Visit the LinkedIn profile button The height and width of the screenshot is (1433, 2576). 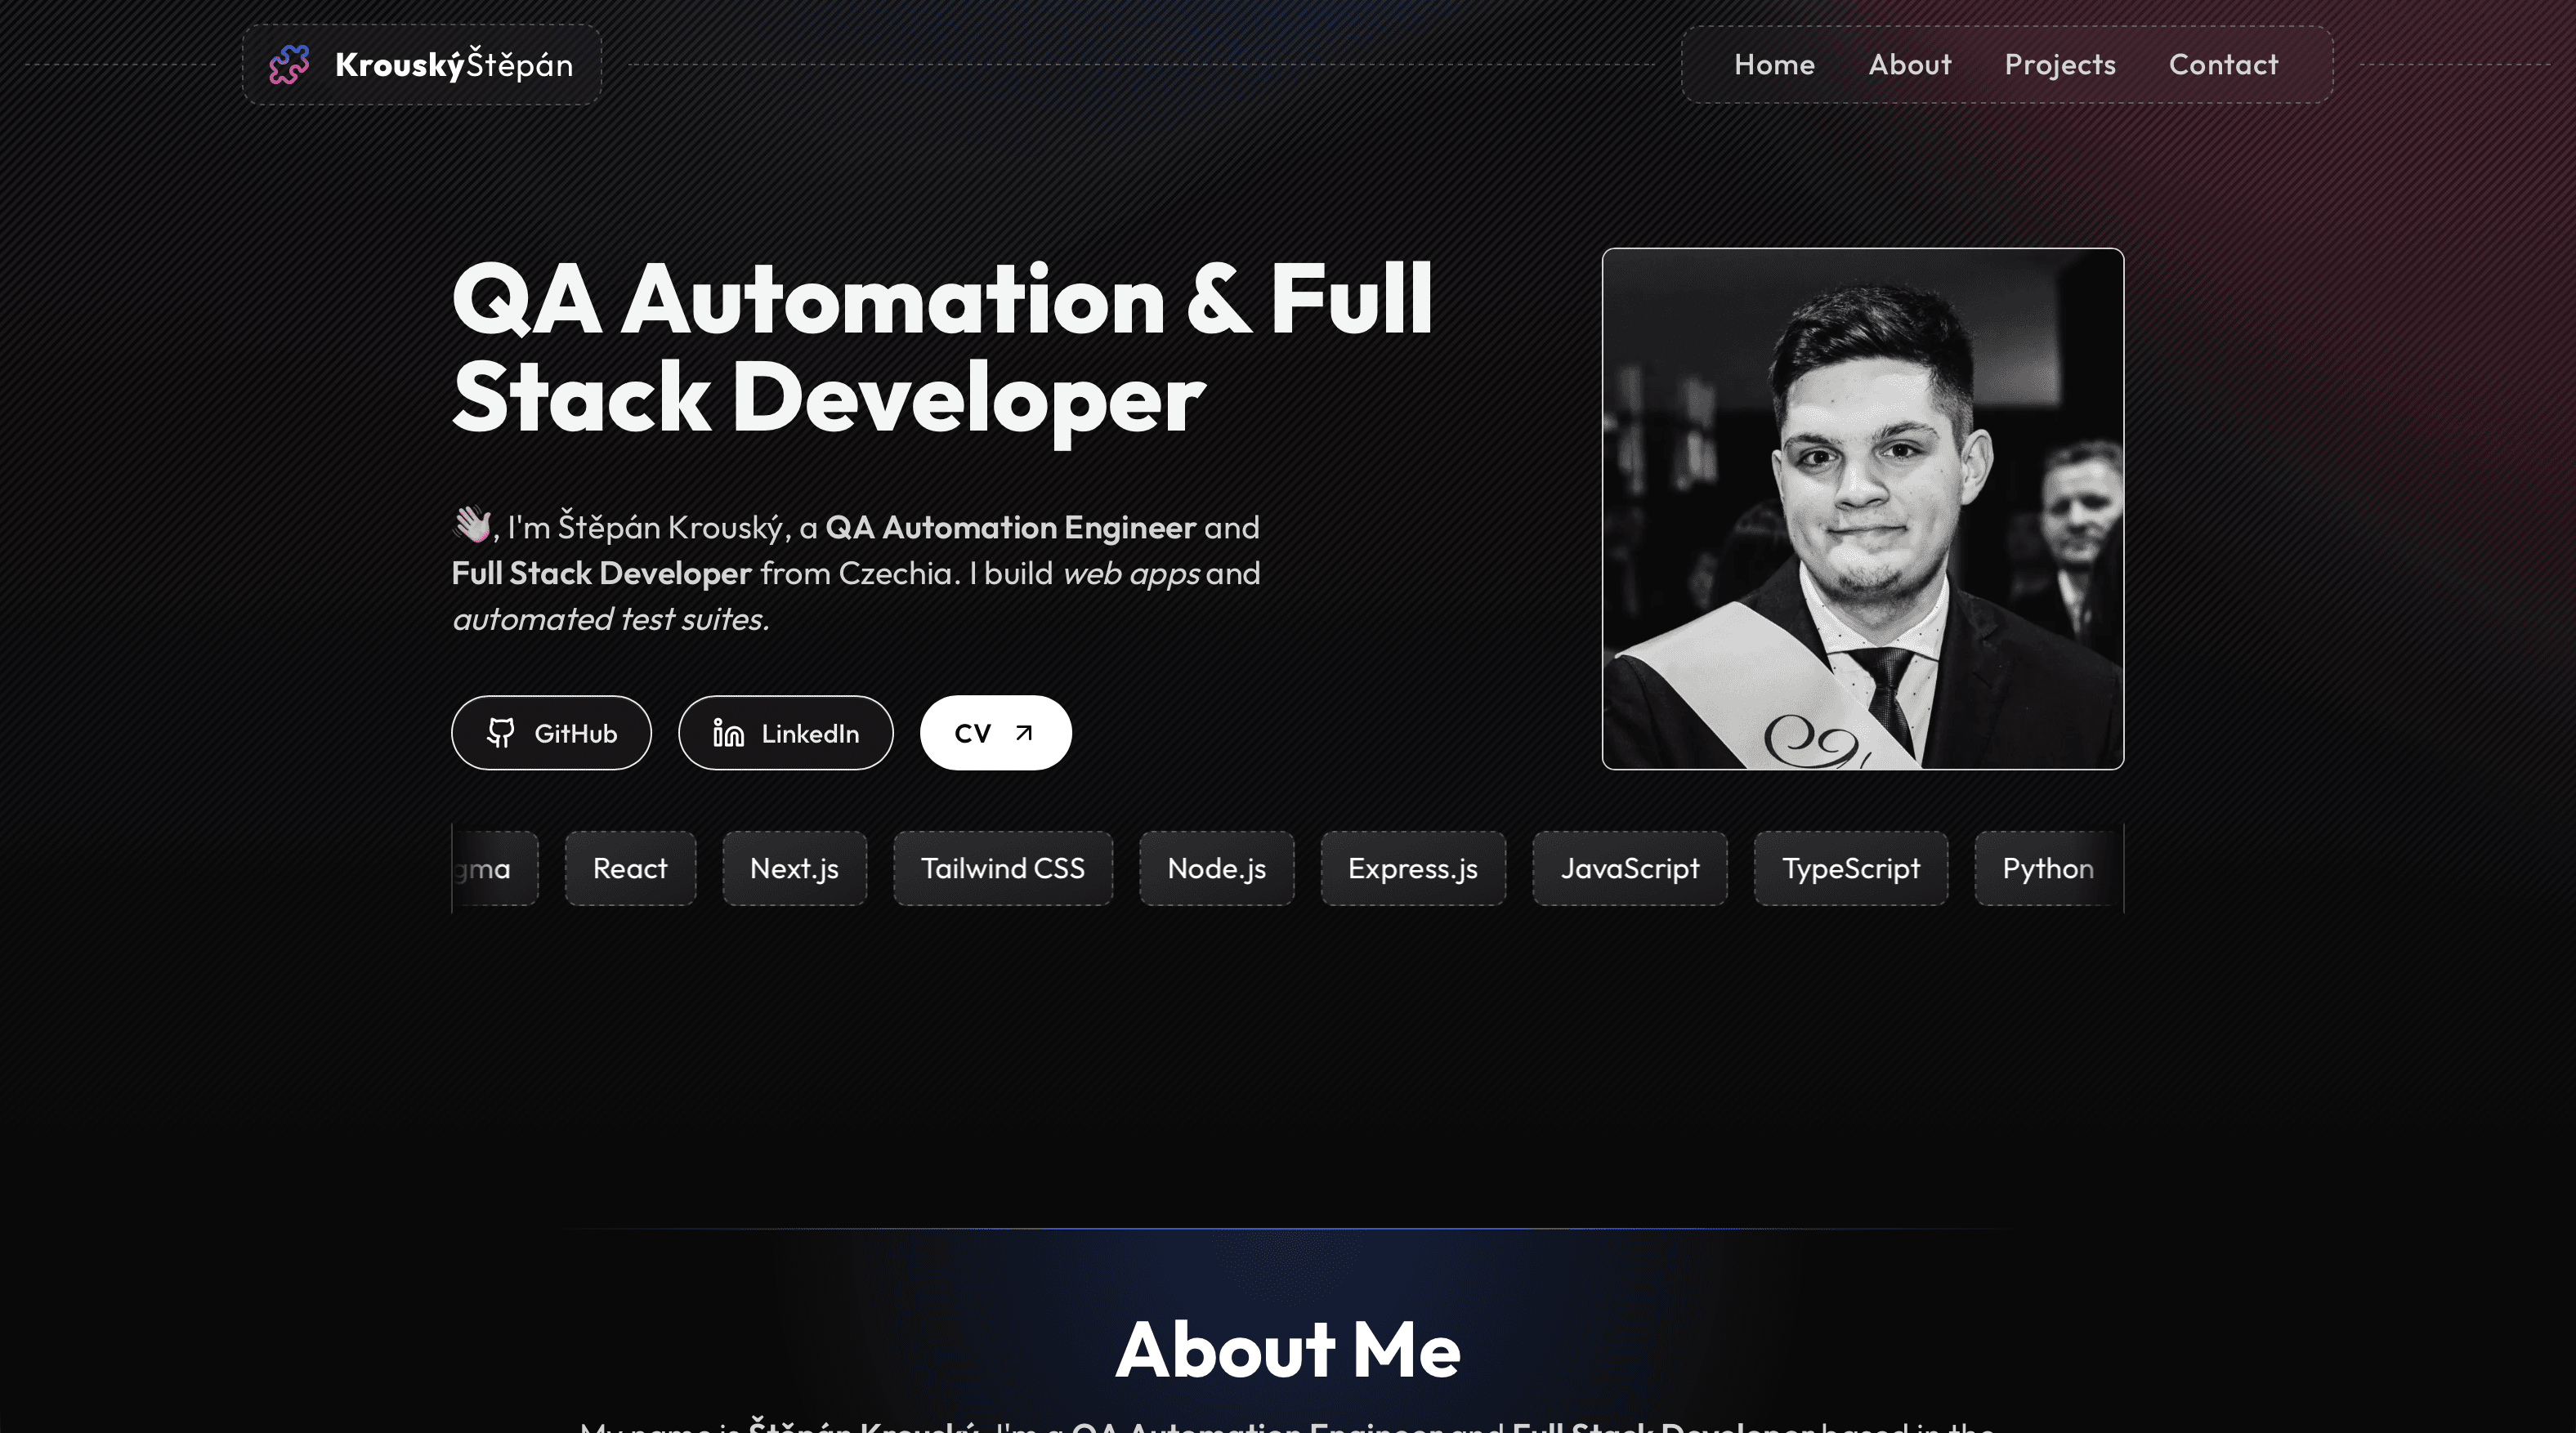pyautogui.click(x=785, y=733)
